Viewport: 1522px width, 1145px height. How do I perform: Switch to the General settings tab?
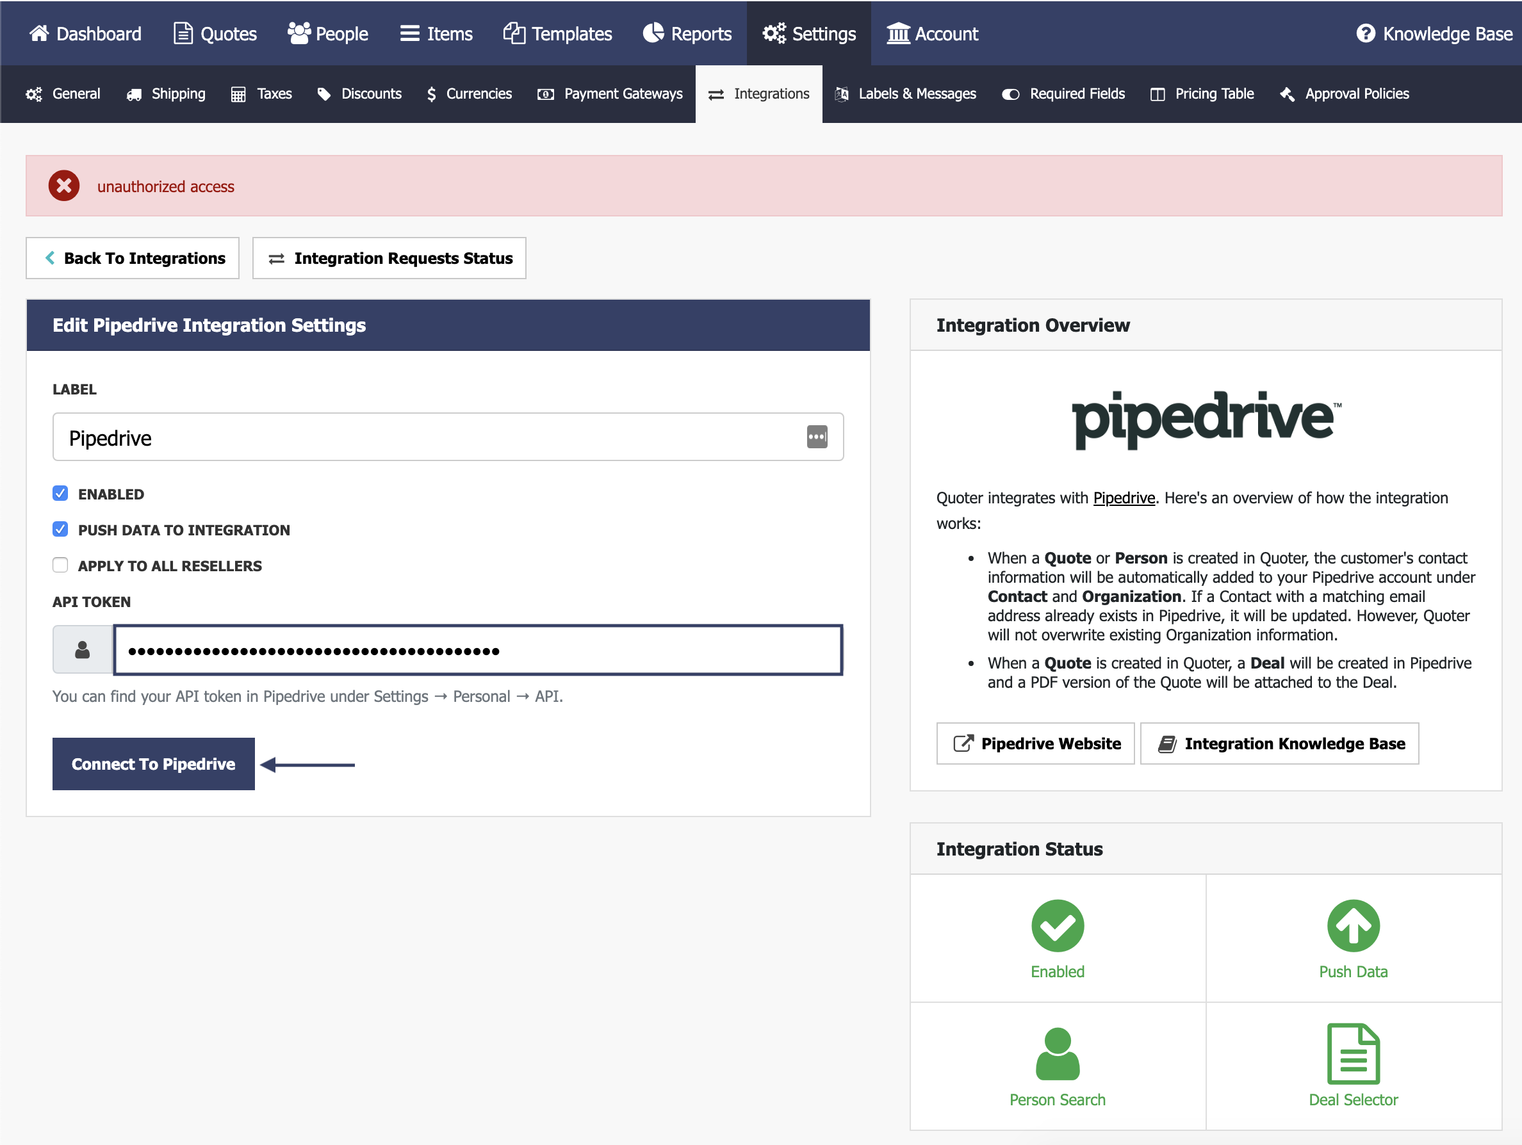point(63,94)
